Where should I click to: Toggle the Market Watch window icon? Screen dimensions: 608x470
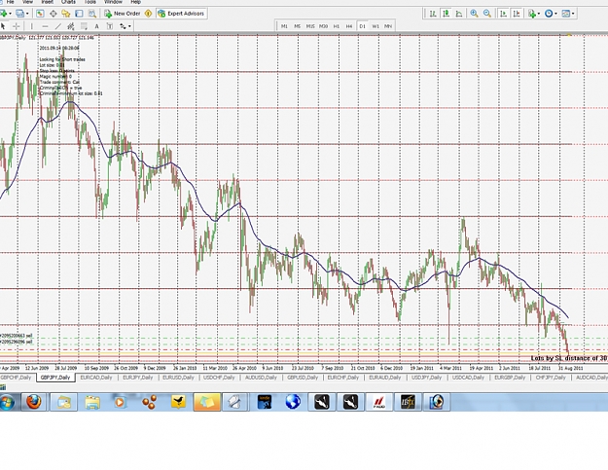click(x=40, y=14)
